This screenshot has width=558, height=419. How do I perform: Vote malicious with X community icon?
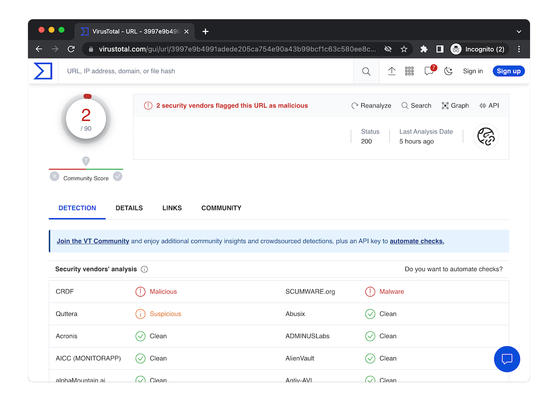[x=54, y=176]
